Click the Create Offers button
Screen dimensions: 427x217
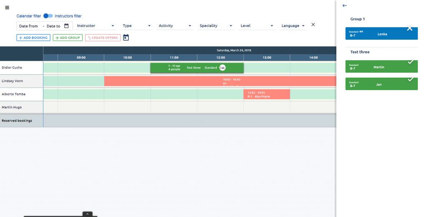point(103,38)
